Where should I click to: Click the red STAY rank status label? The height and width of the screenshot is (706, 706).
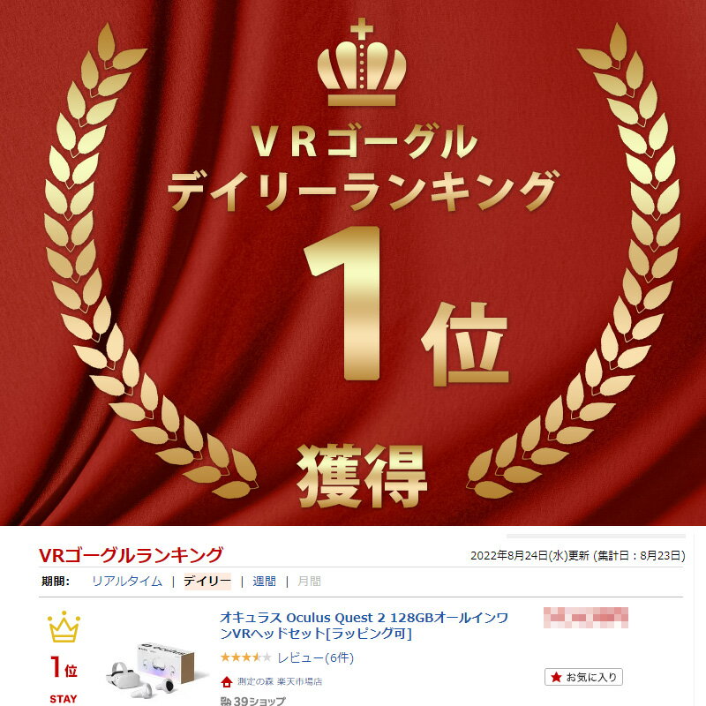coord(64,699)
